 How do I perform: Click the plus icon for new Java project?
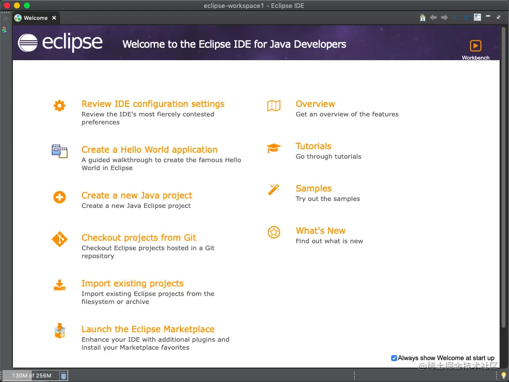pyautogui.click(x=60, y=197)
